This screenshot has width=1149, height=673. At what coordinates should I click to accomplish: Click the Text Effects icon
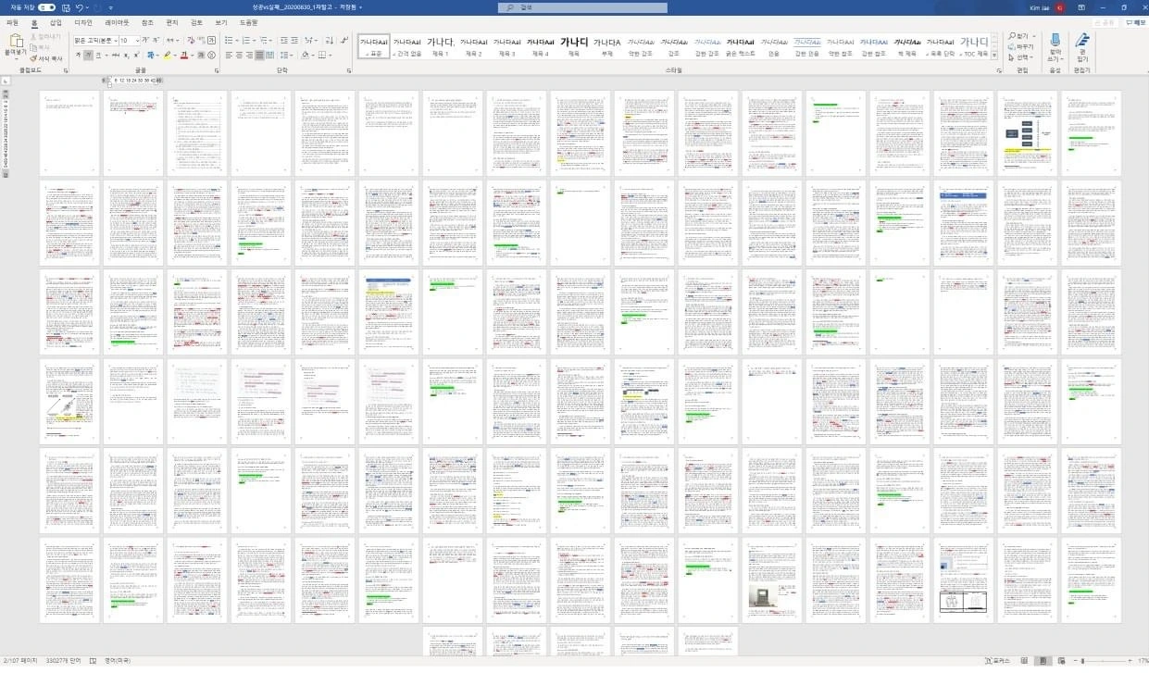(150, 56)
